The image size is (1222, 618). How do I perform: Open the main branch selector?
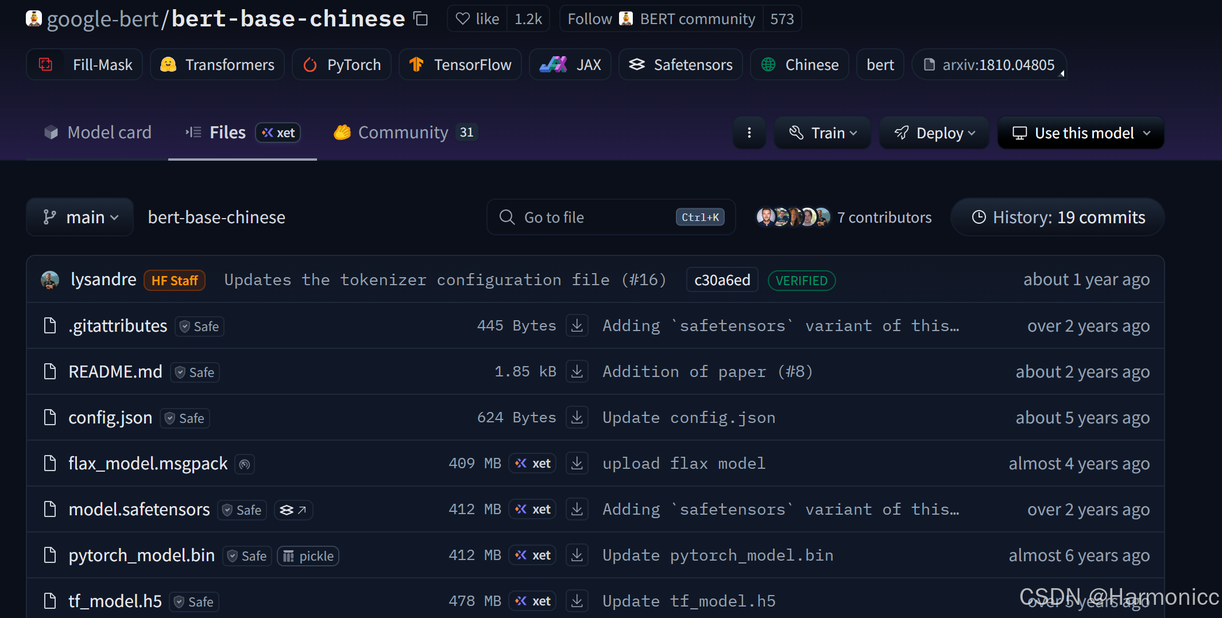pyautogui.click(x=80, y=217)
